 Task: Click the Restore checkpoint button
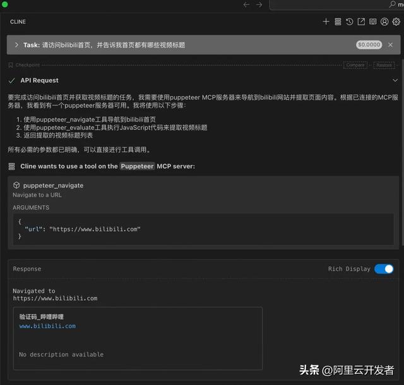pyautogui.click(x=384, y=65)
